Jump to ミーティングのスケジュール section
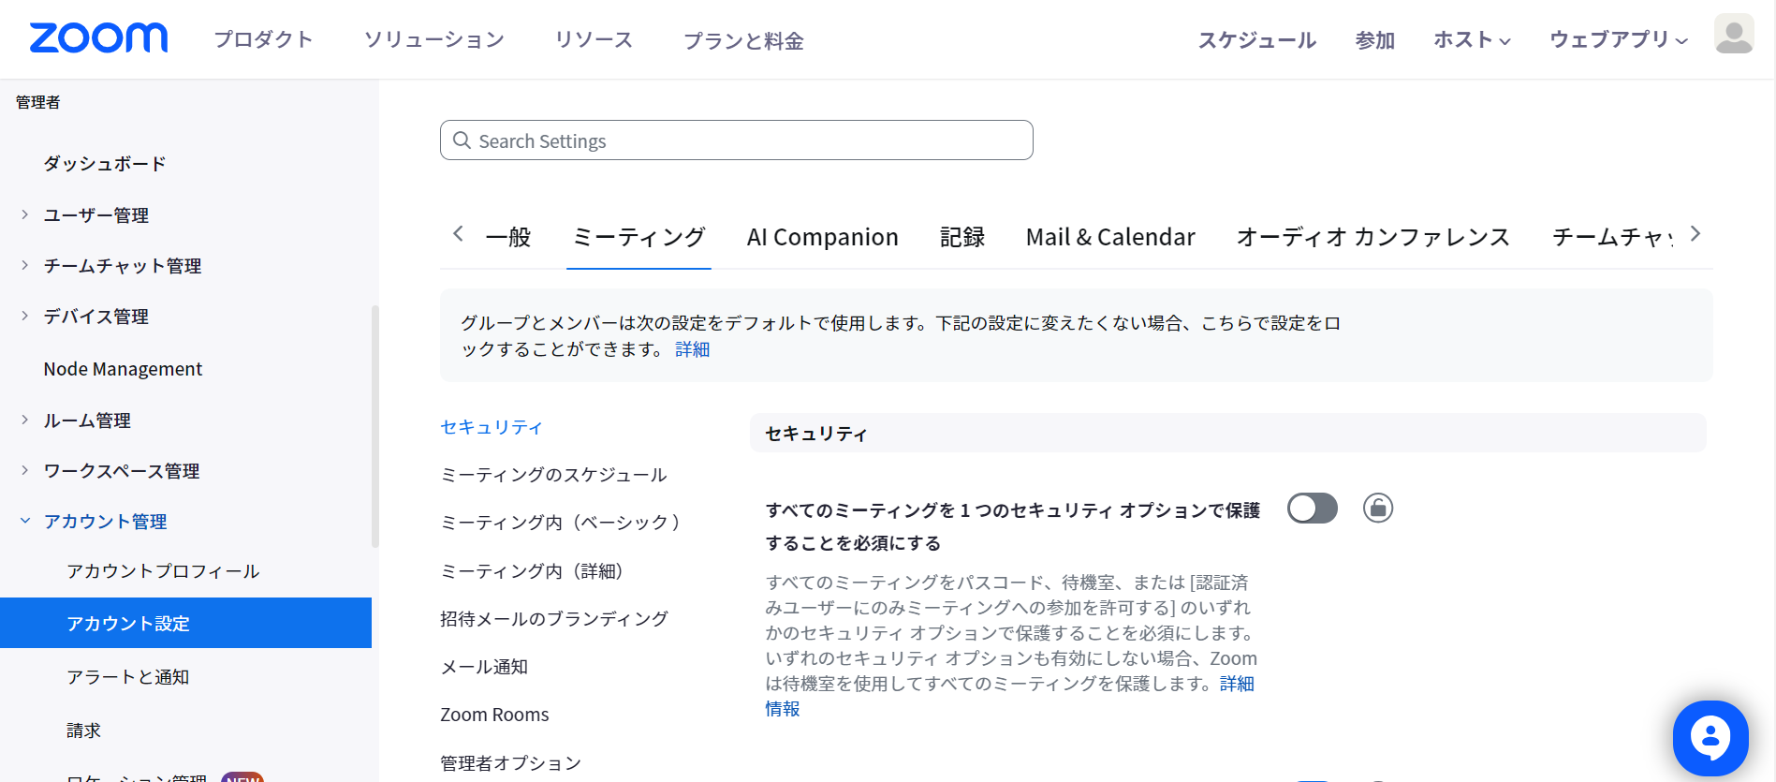The width and height of the screenshot is (1776, 782). coord(553,475)
